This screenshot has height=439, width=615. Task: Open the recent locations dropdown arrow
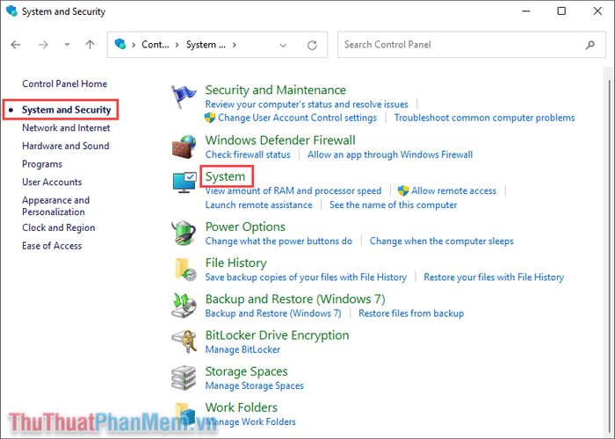click(67, 44)
